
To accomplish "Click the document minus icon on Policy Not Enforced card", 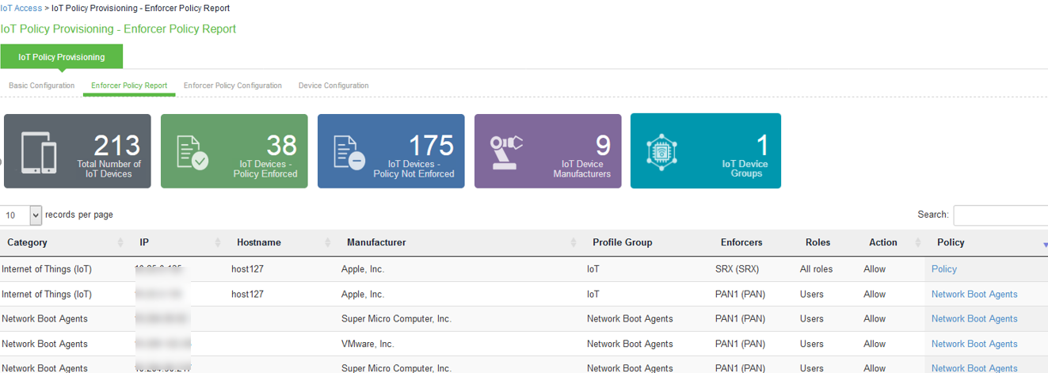I will (349, 152).
